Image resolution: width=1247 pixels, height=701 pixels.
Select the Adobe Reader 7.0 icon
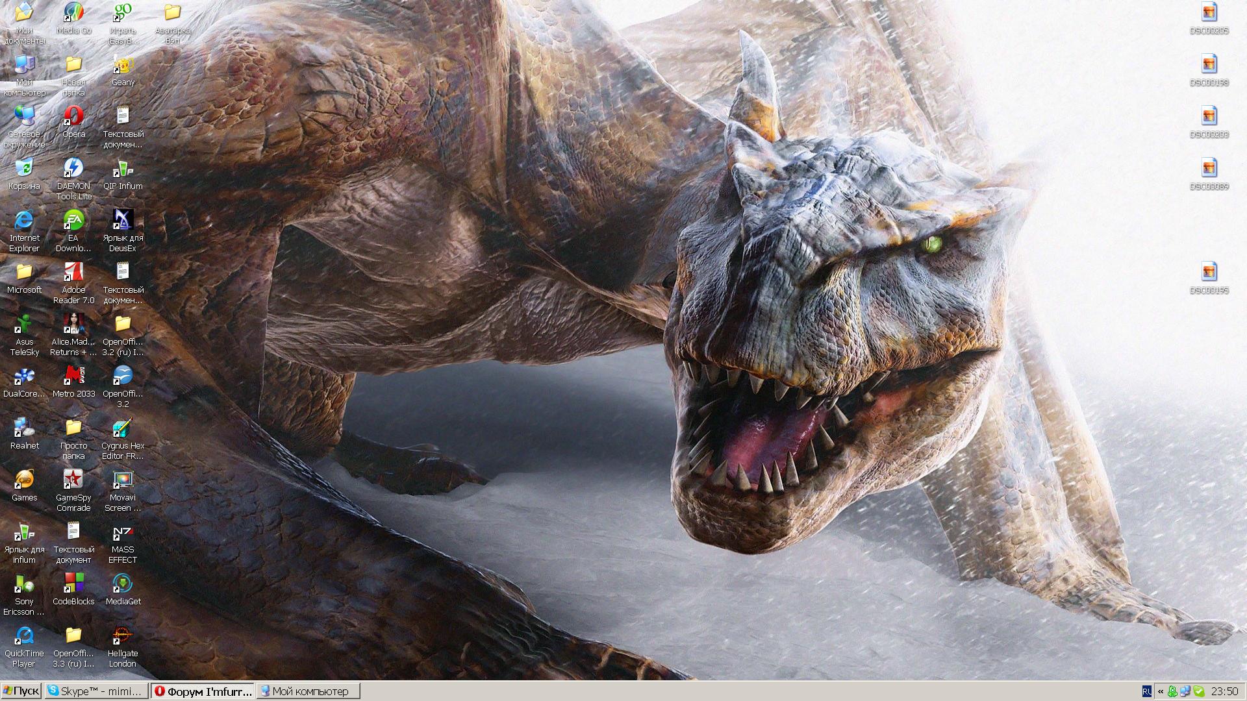point(73,283)
